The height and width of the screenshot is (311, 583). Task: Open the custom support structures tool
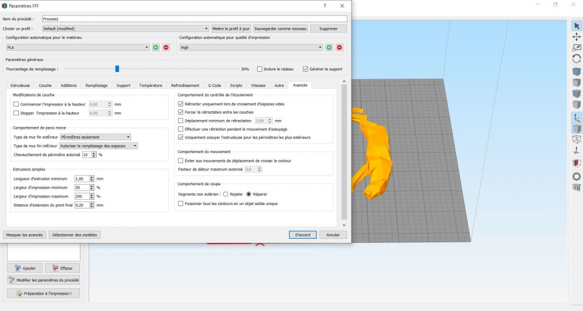click(577, 188)
